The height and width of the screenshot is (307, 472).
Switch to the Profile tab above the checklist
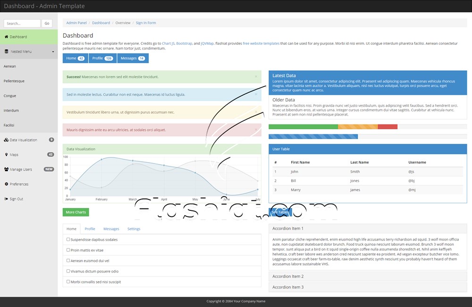(x=90, y=229)
